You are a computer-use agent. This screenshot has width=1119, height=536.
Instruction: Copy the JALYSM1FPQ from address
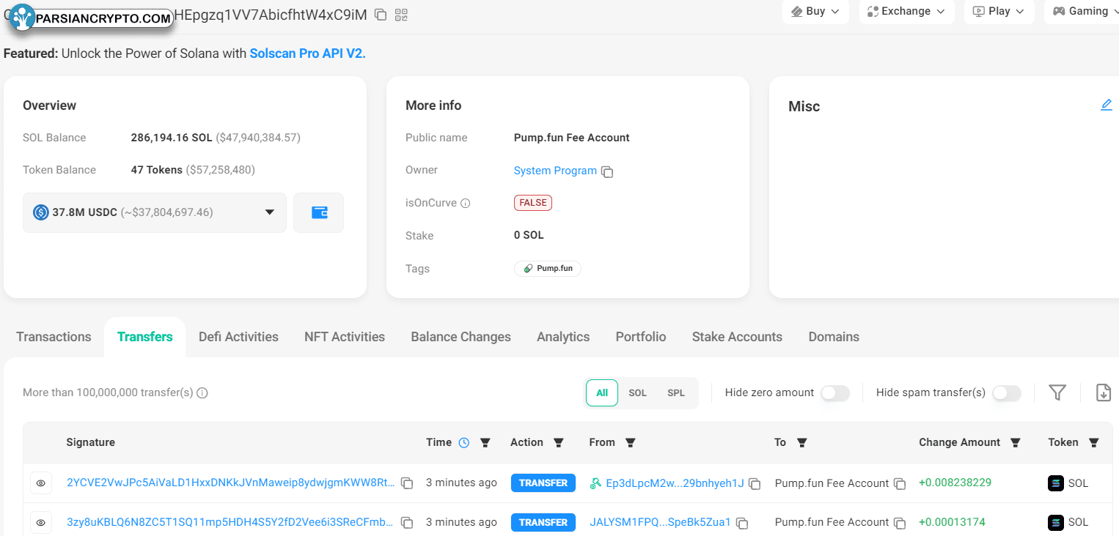point(742,524)
